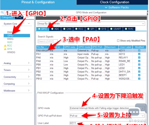Image resolution: width=149 pixels, height=125 pixels.
Task: Select the USART peripheral tab
Action: (116, 29)
